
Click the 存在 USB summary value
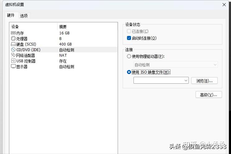pyautogui.click(x=63, y=61)
